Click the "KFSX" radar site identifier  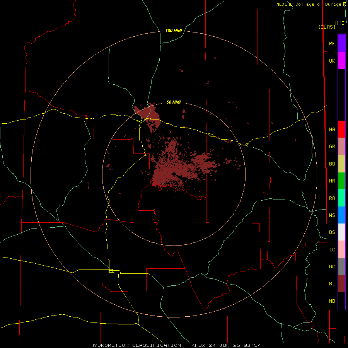tap(199, 345)
